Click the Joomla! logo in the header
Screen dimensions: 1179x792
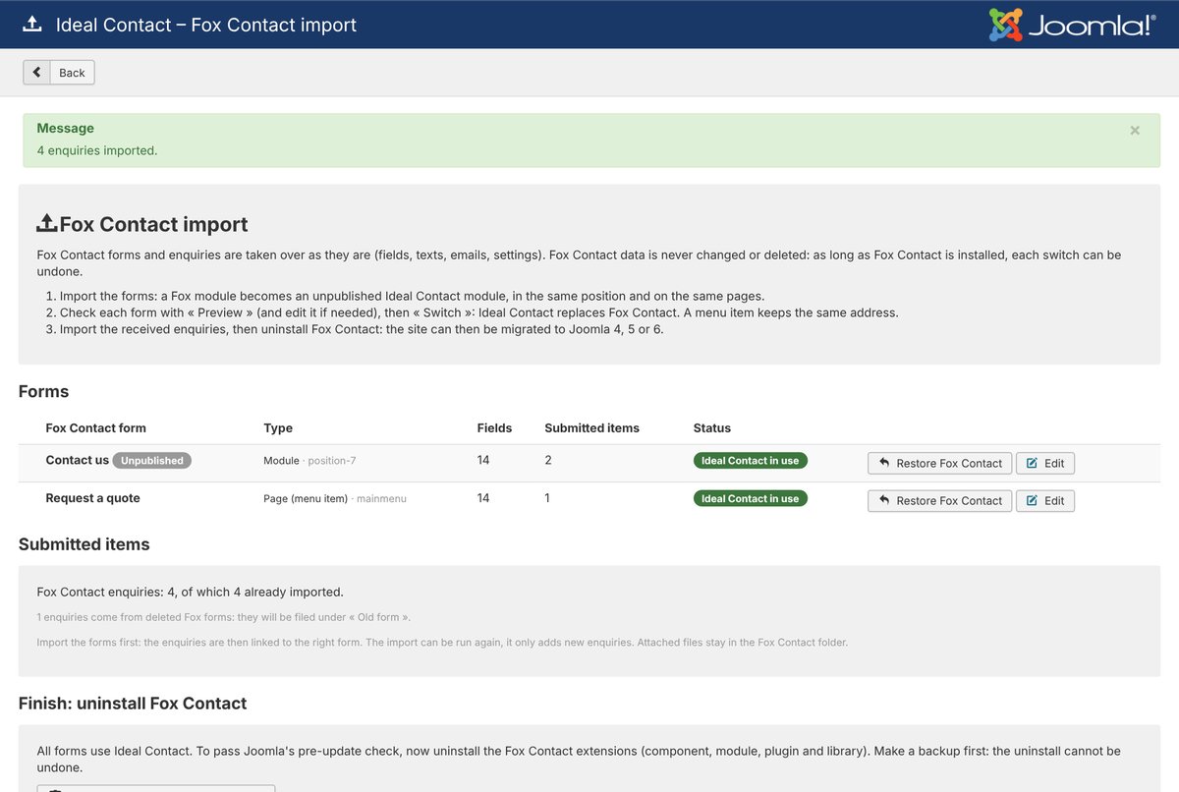[1072, 24]
